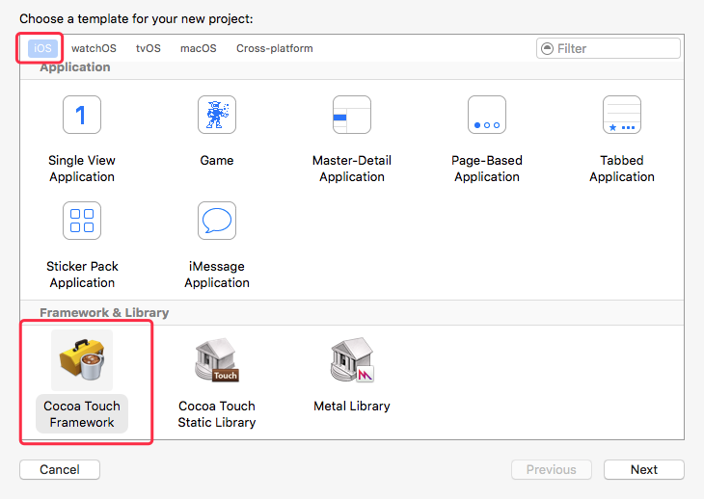Click the Single View Application label
Image resolution: width=704 pixels, height=499 pixels.
82,169
